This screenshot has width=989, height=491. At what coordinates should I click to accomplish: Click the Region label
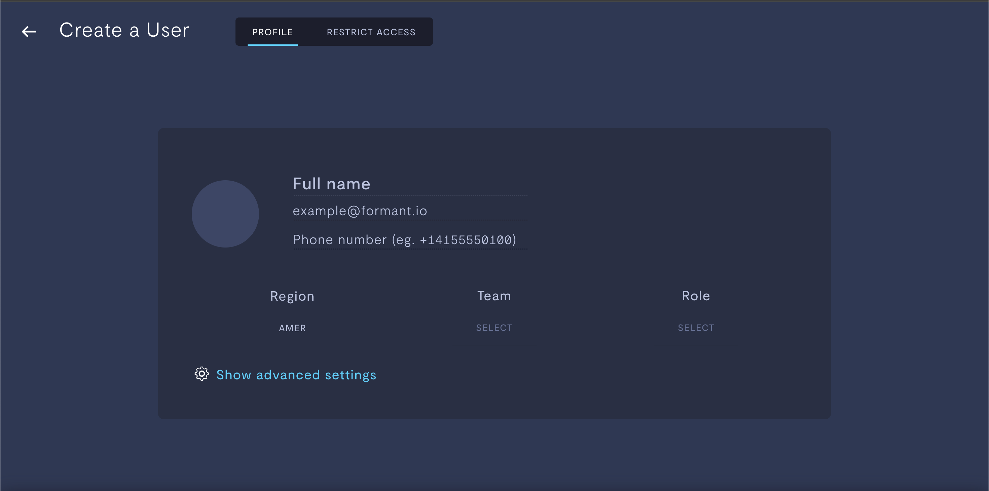[x=292, y=296]
